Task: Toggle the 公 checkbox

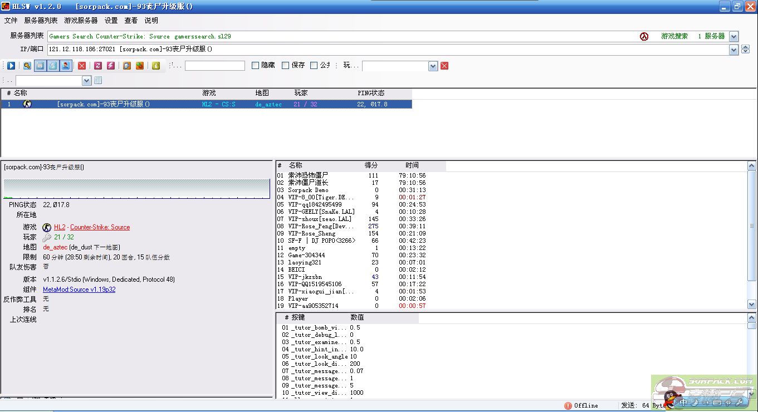Action: coord(314,66)
